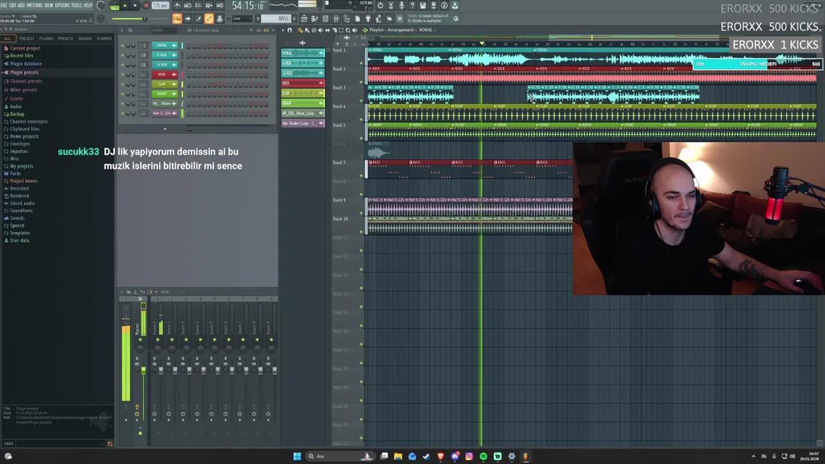Open the HELP menu
Screen dimensions: 825x464
click(x=88, y=5)
